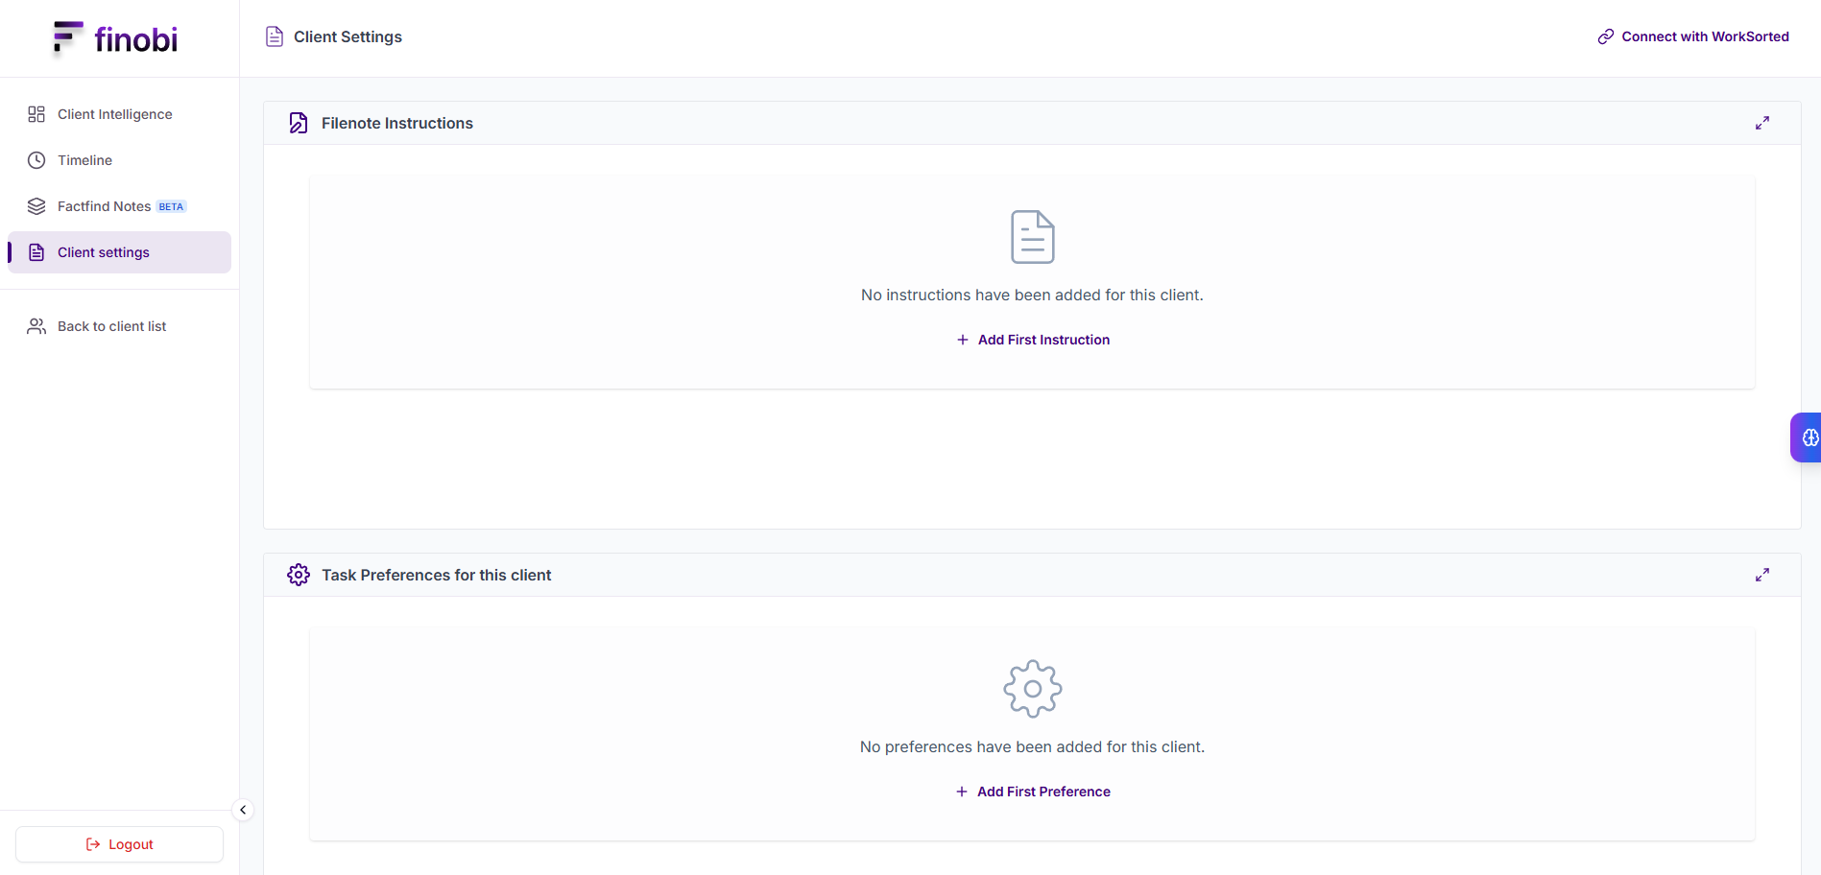Switch to the Timeline section
The image size is (1821, 875).
click(x=85, y=159)
